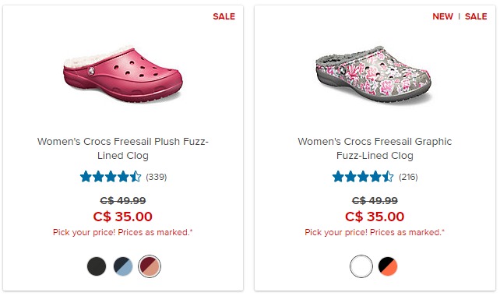The width and height of the screenshot is (500, 296).
Task: Open the pink Freesail Plush clog image
Action: point(123,74)
